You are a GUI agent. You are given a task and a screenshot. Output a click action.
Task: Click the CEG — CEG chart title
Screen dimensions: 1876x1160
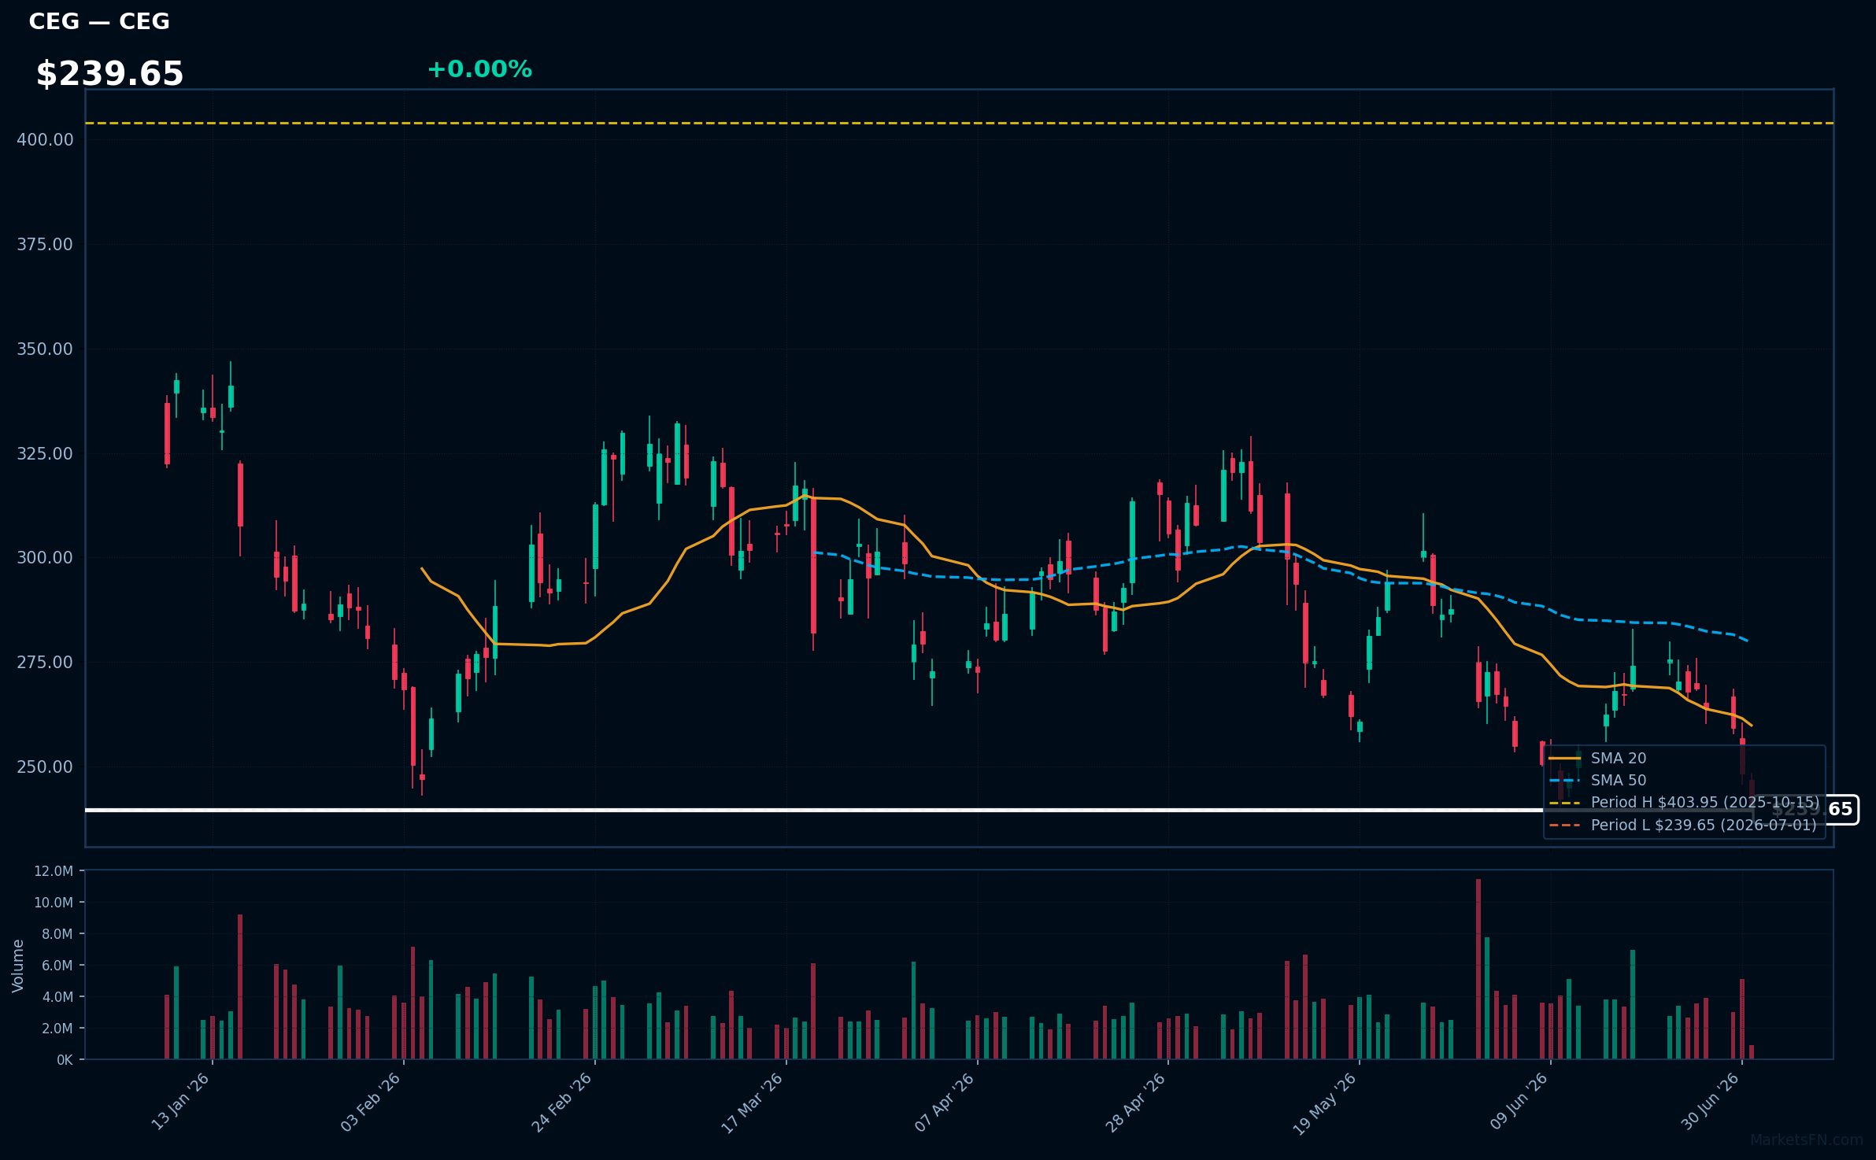(x=99, y=21)
